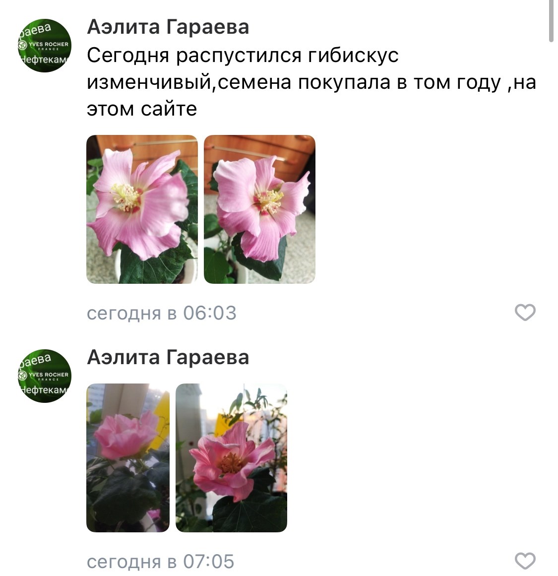Click 'Сегодня распустился гибискус' comment line
Screen dimensions: 558x576
[x=243, y=56]
